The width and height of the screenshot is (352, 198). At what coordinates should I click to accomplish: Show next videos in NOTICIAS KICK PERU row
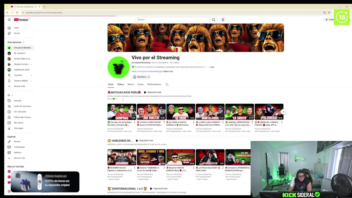coord(283,112)
